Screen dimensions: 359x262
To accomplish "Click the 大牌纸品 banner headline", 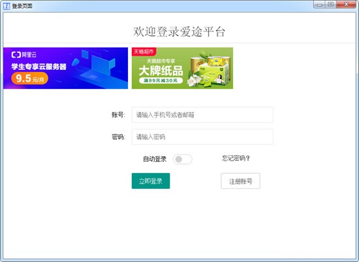I will [161, 71].
